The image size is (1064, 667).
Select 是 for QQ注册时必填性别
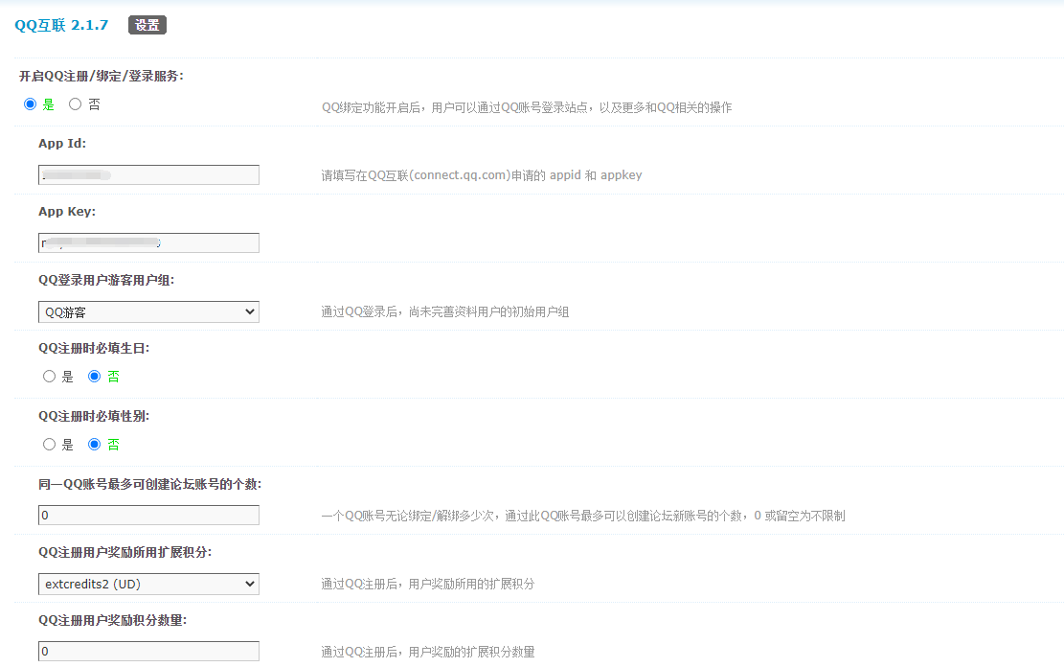pyautogui.click(x=49, y=445)
